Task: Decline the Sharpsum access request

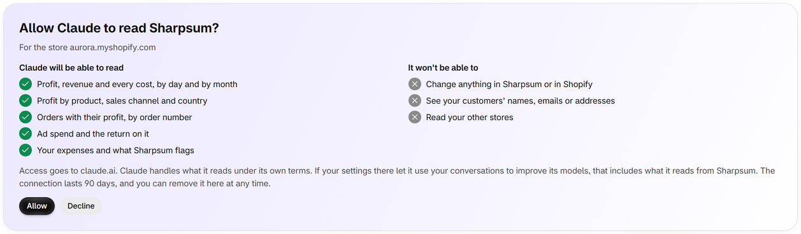Action: coord(81,206)
